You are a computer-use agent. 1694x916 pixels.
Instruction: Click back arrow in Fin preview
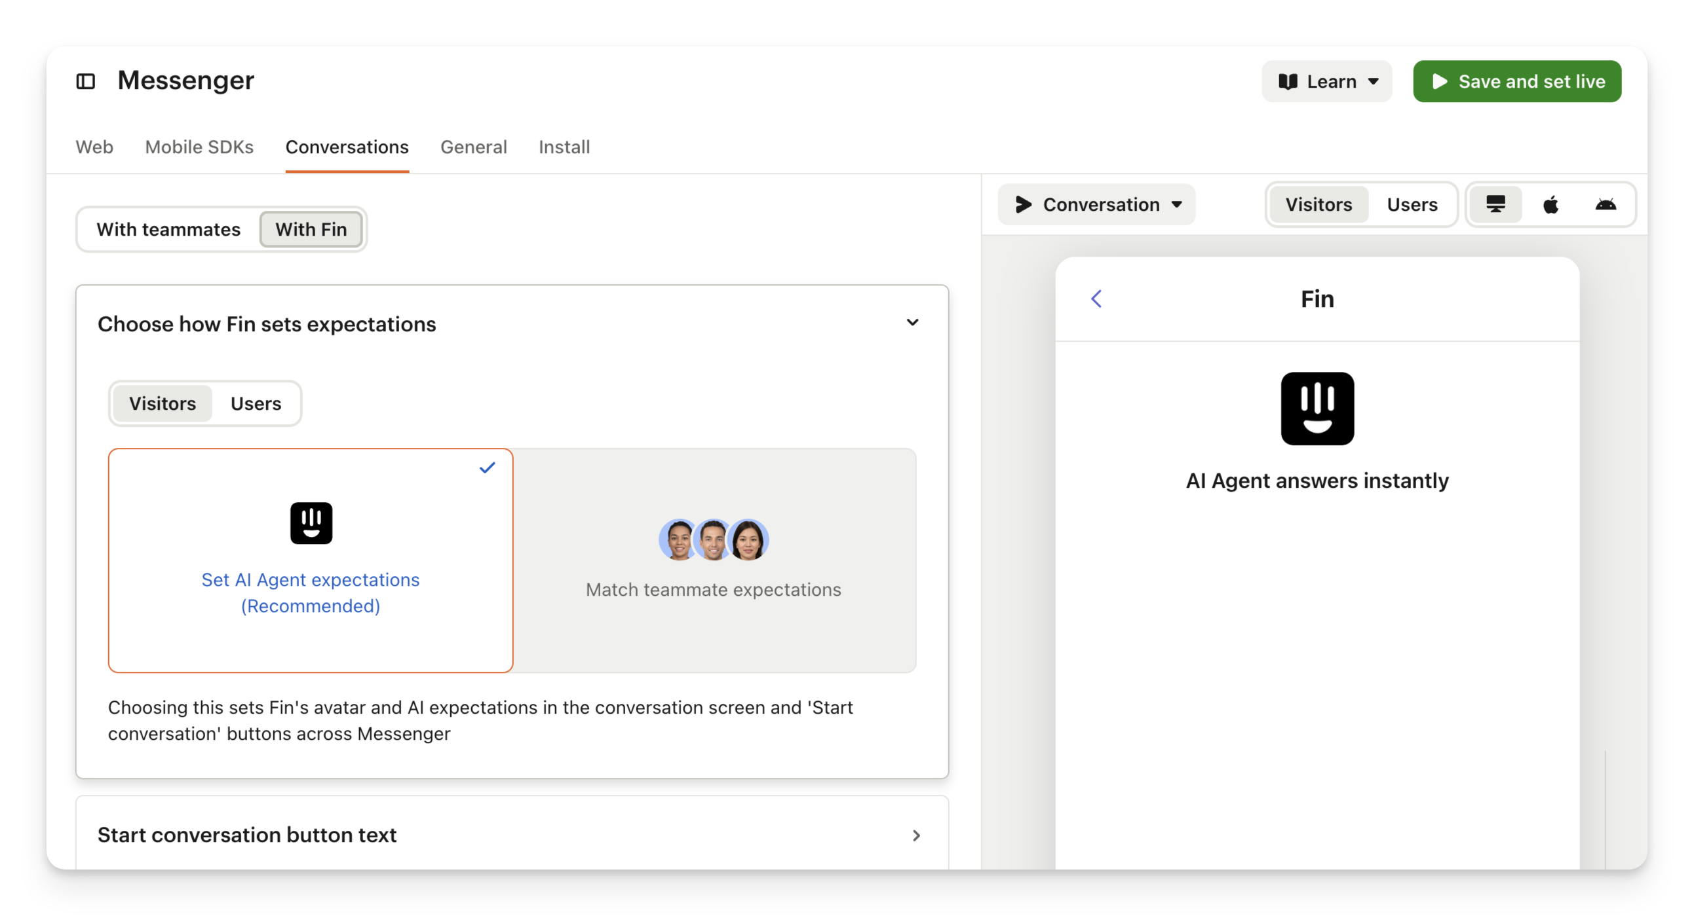1096,299
